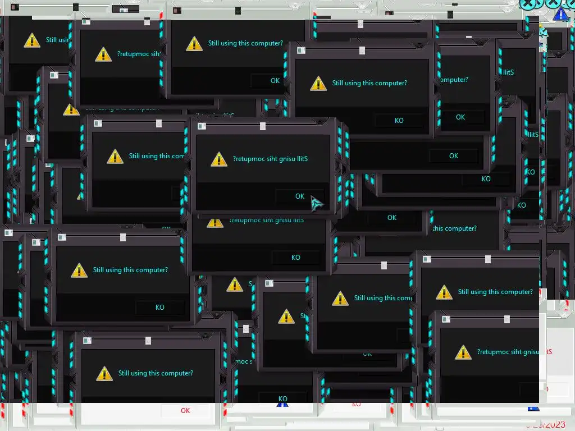Click the warning icon beside the clipped 'St'
Image resolution: width=575 pixels, height=431 pixels.
click(x=286, y=317)
